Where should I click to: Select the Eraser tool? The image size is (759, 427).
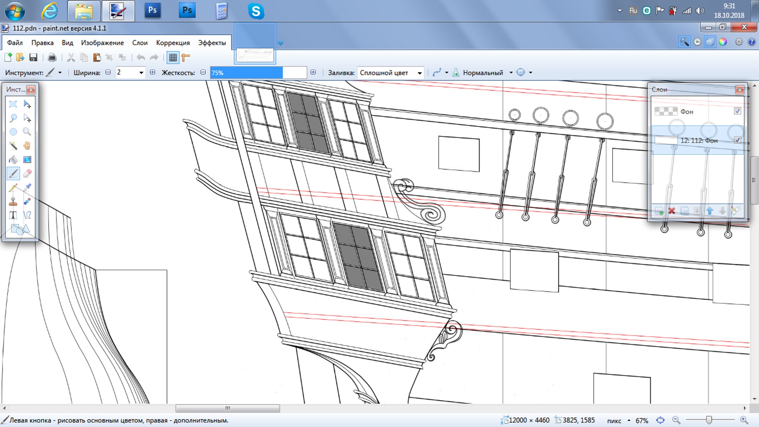[x=27, y=173]
